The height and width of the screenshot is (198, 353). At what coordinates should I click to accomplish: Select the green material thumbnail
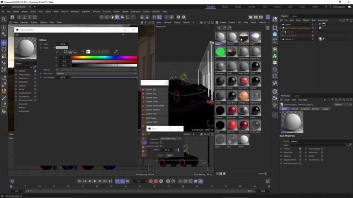pyautogui.click(x=220, y=52)
